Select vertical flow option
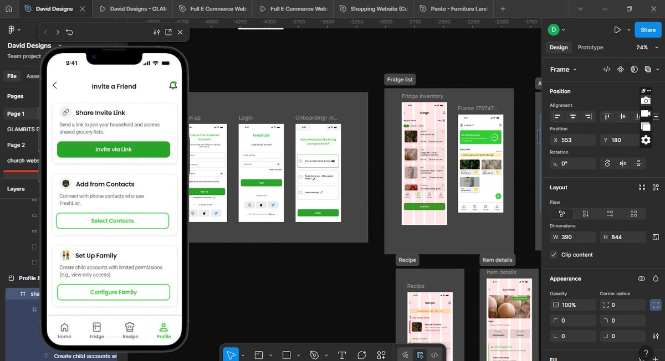 586,213
